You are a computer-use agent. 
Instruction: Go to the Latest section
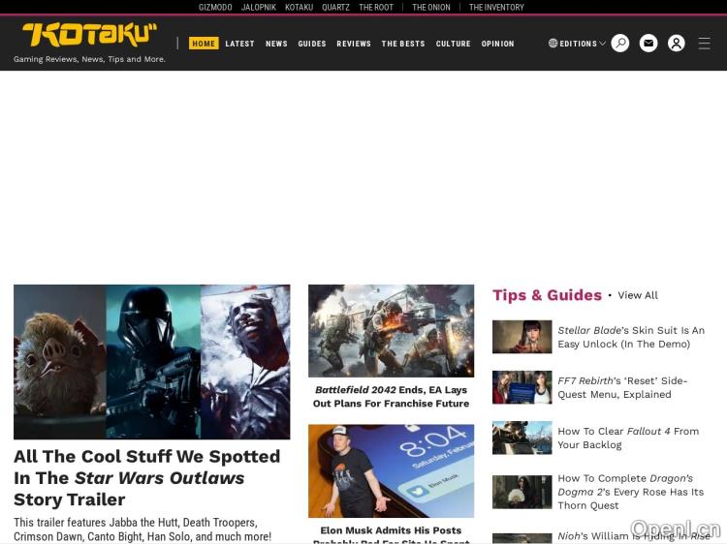[239, 44]
